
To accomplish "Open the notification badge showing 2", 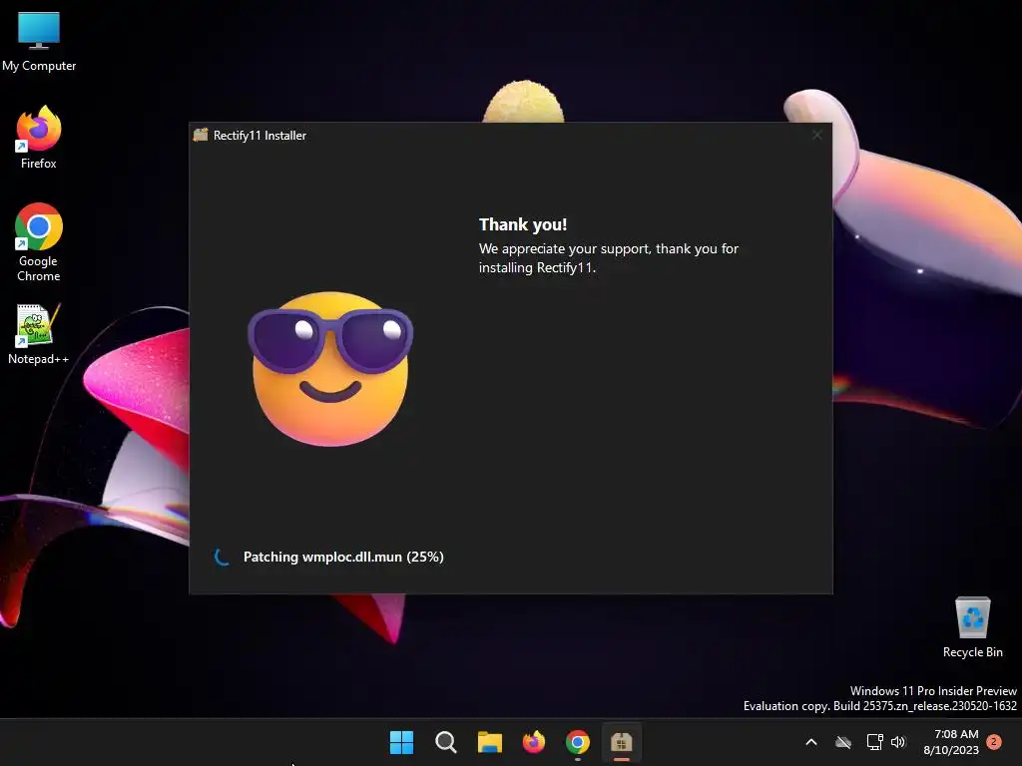I will pos(994,742).
